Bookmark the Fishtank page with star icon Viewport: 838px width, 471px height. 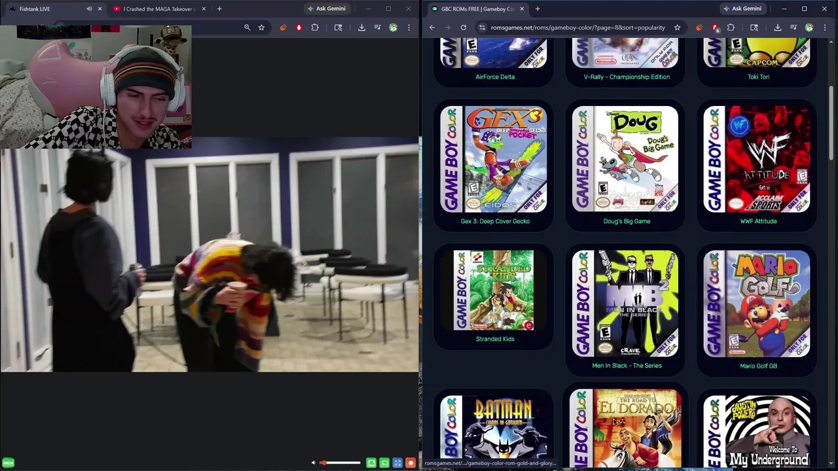pyautogui.click(x=261, y=27)
